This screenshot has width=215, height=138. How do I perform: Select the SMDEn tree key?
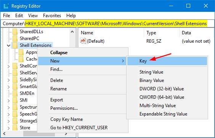coord(27,93)
